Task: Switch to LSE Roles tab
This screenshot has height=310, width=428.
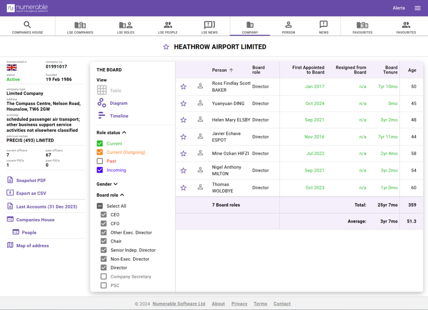Action: [x=125, y=27]
